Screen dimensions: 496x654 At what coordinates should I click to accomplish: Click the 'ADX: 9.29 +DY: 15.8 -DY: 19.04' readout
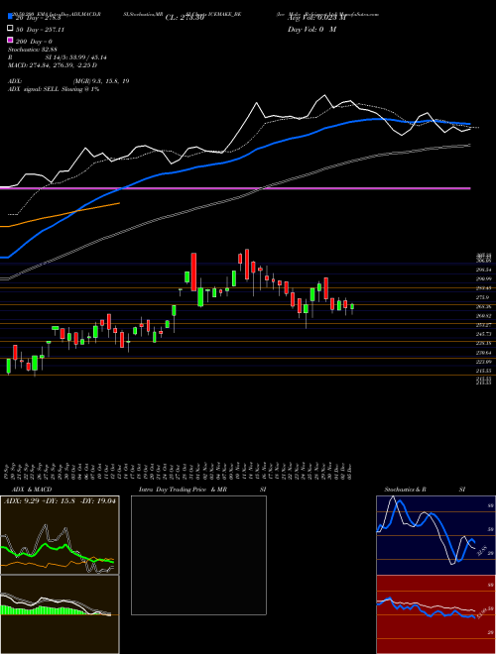pos(60,501)
